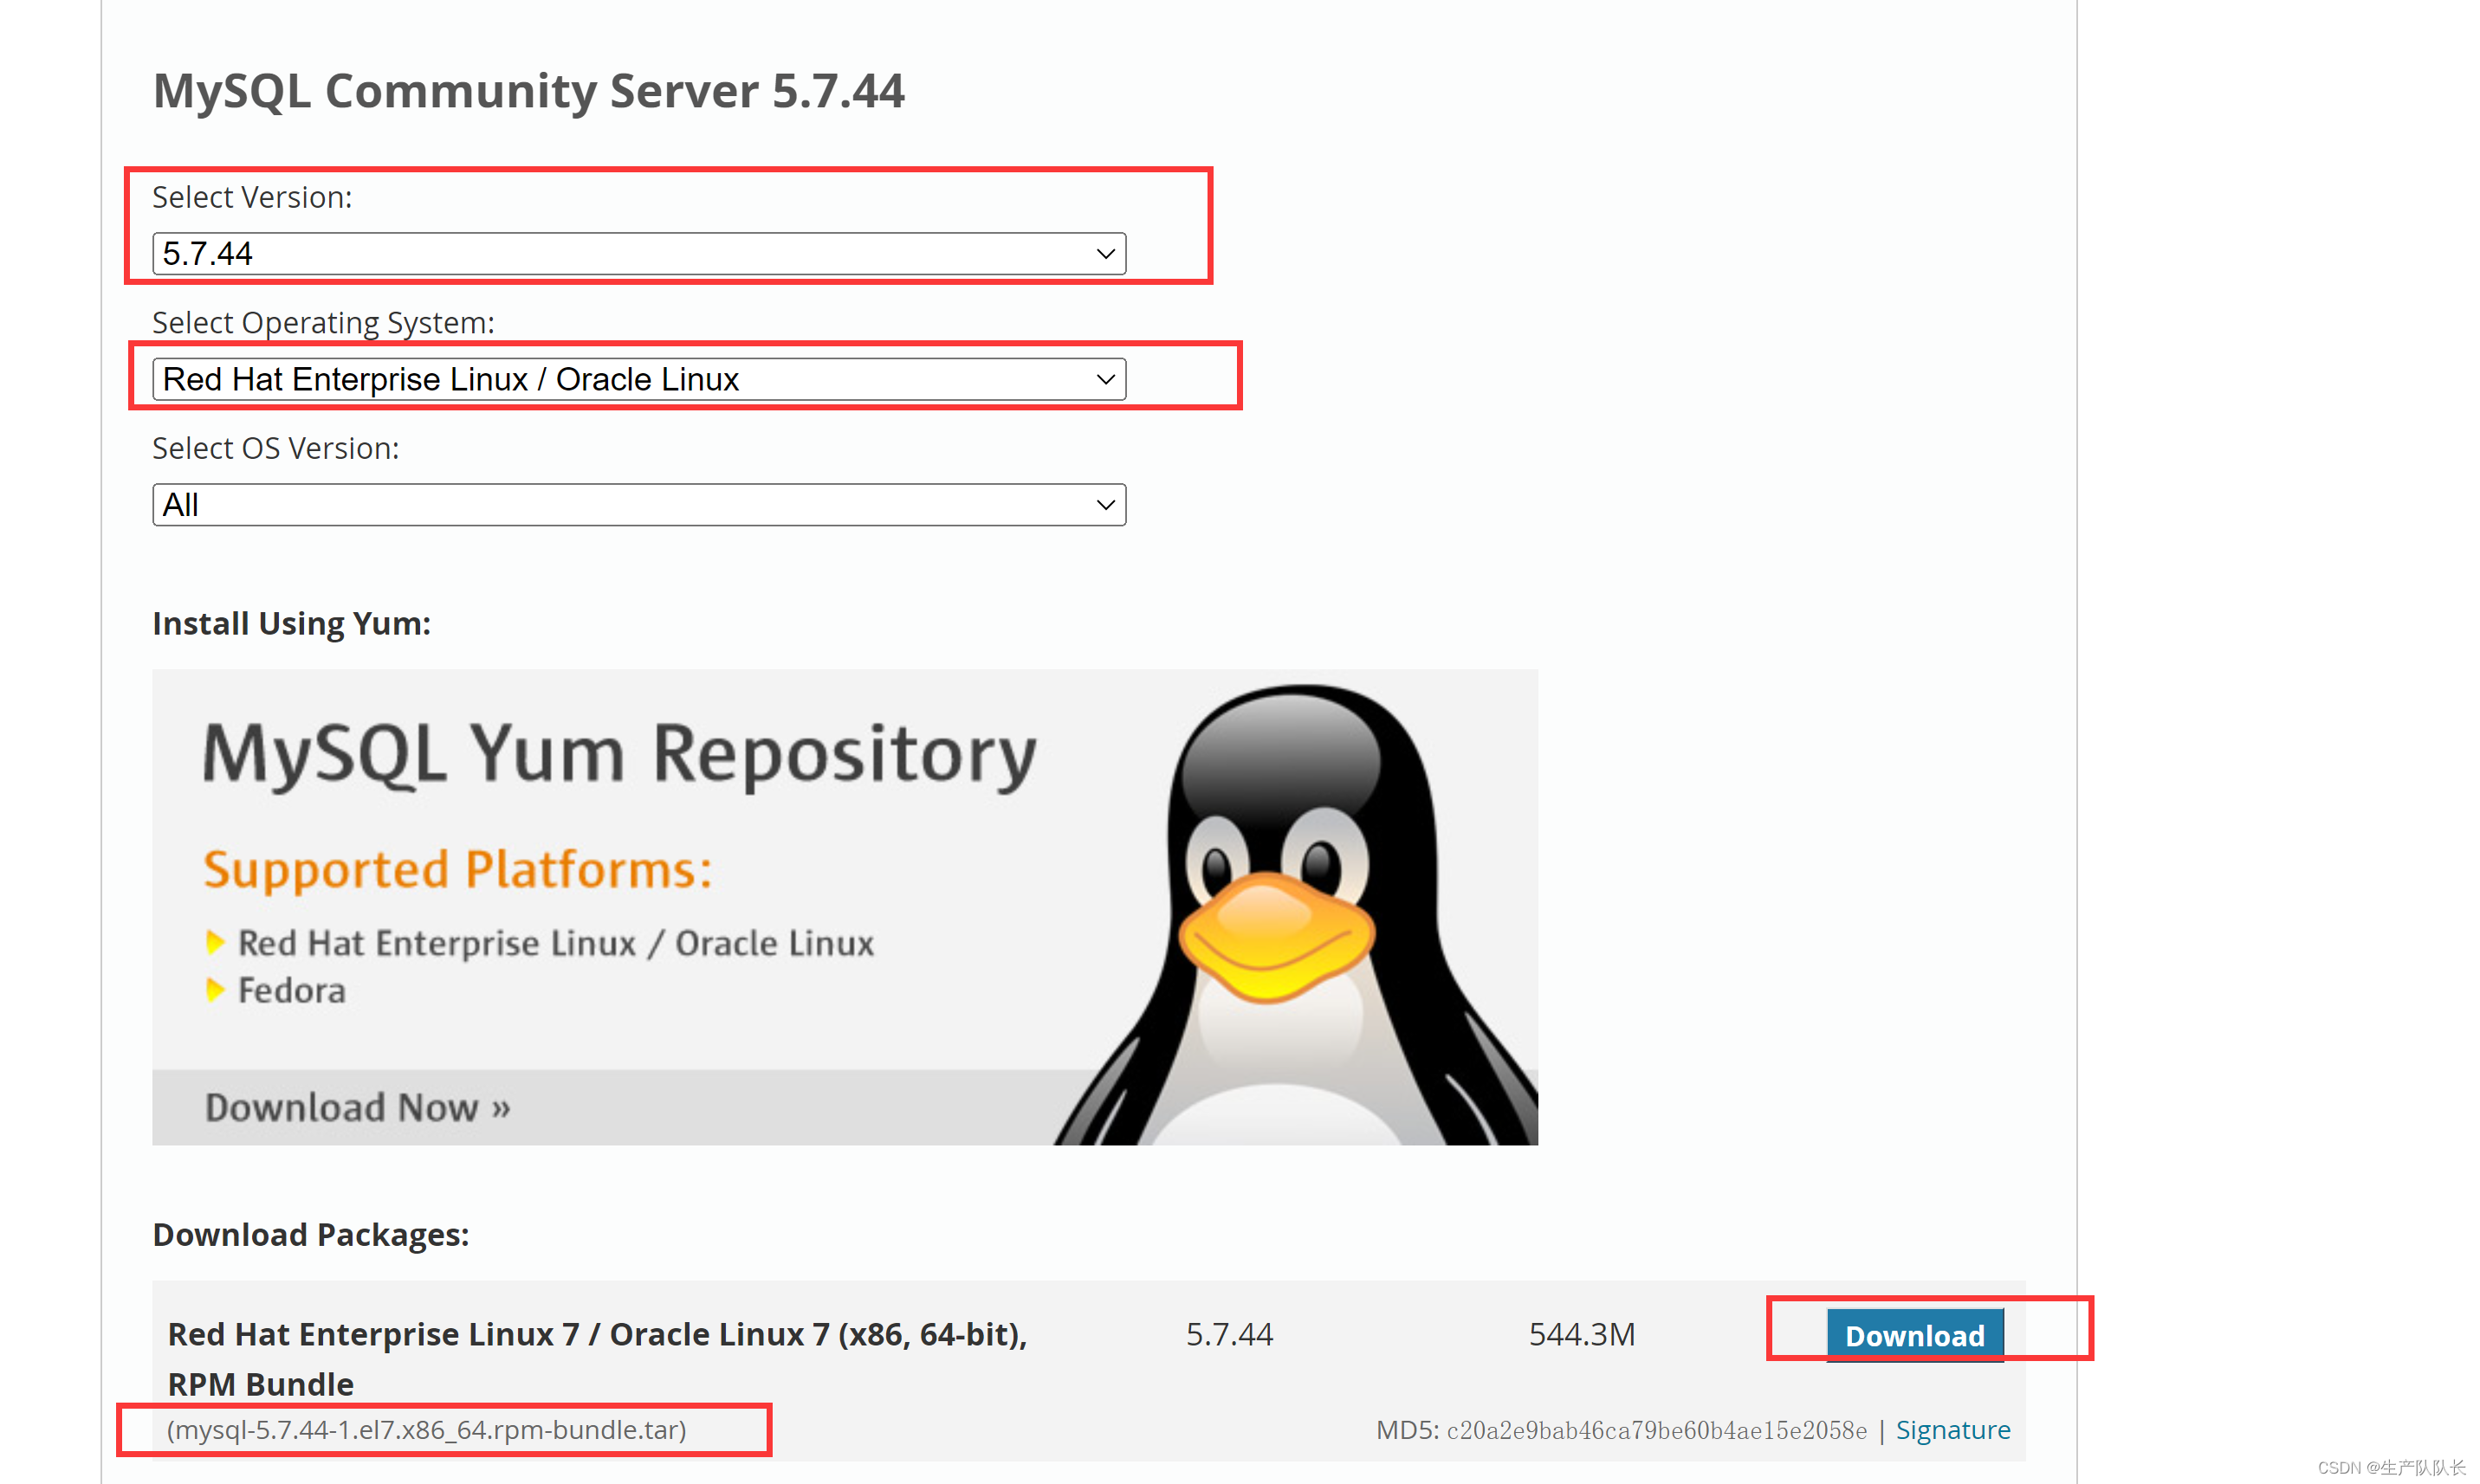The width and height of the screenshot is (2480, 1484).
Task: Open the Signature link
Action: click(1952, 1429)
